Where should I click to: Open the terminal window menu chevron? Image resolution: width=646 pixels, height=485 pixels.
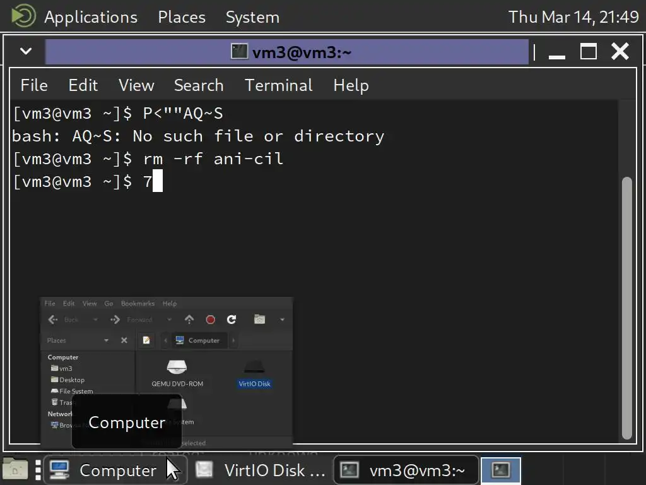click(x=26, y=51)
